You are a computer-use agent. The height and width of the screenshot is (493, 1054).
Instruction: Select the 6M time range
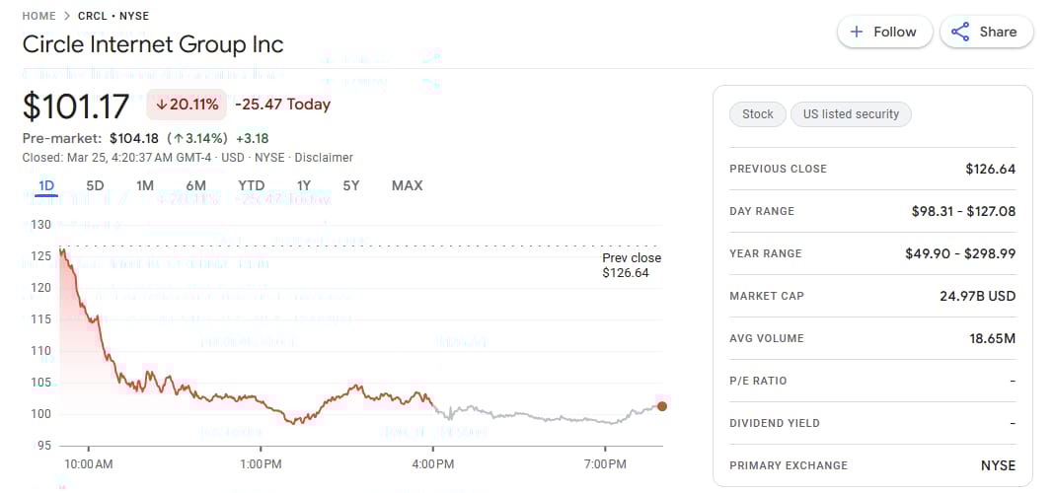195,185
